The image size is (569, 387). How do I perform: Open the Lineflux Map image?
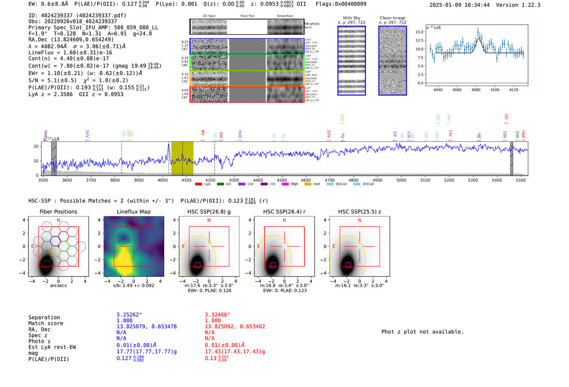coord(134,246)
